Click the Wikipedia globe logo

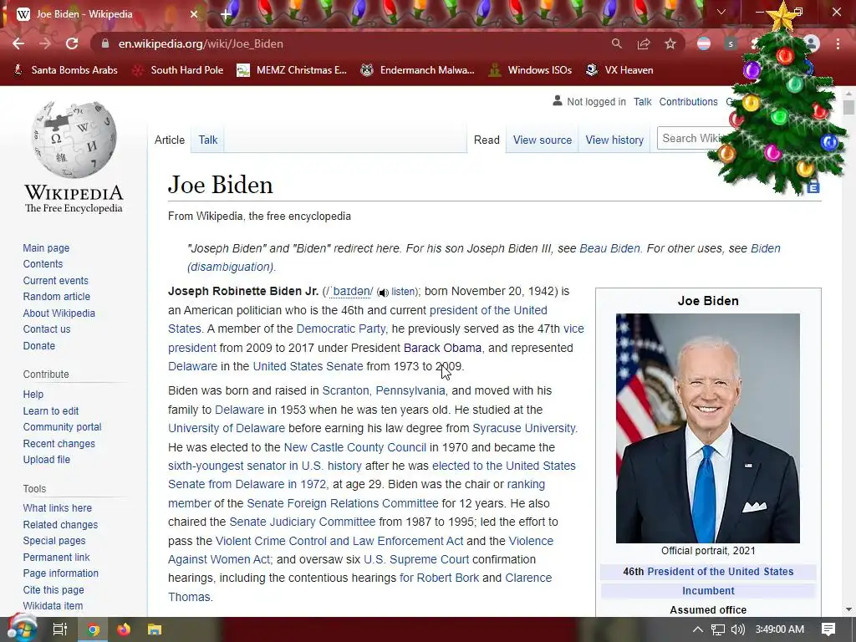pos(74,140)
